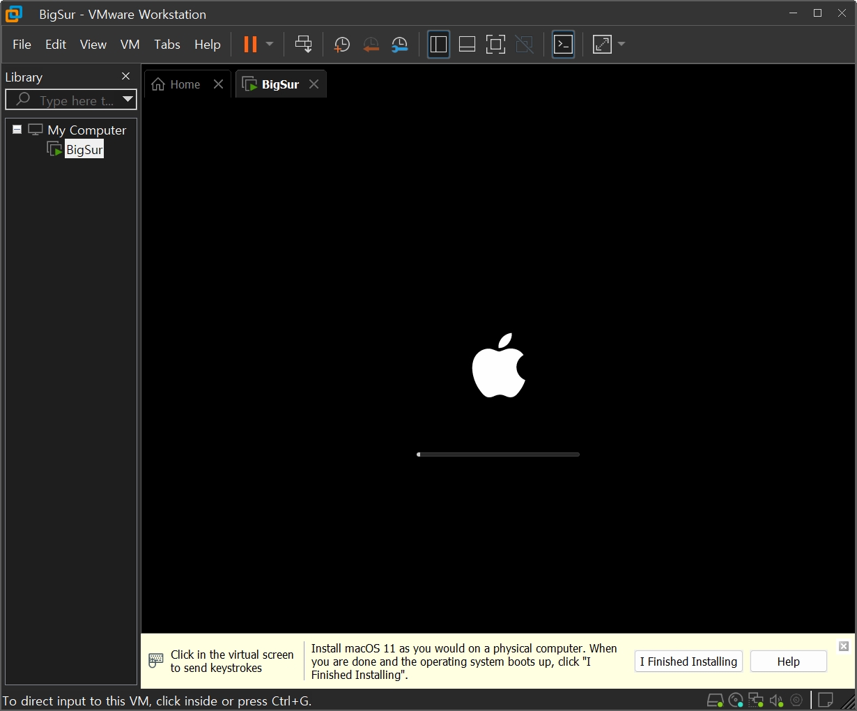Click the hard disk status icon

pos(715,700)
